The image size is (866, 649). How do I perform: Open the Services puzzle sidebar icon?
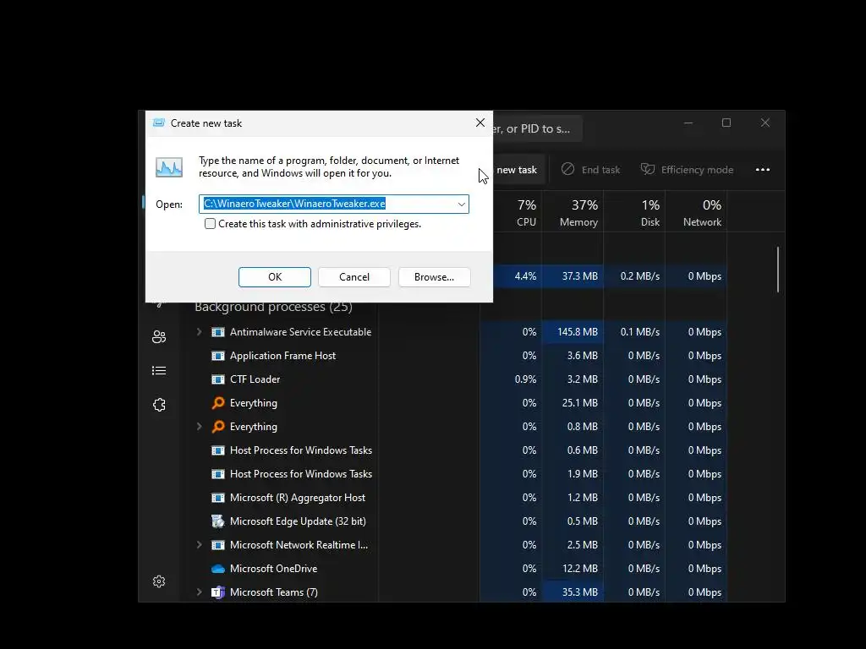159,405
